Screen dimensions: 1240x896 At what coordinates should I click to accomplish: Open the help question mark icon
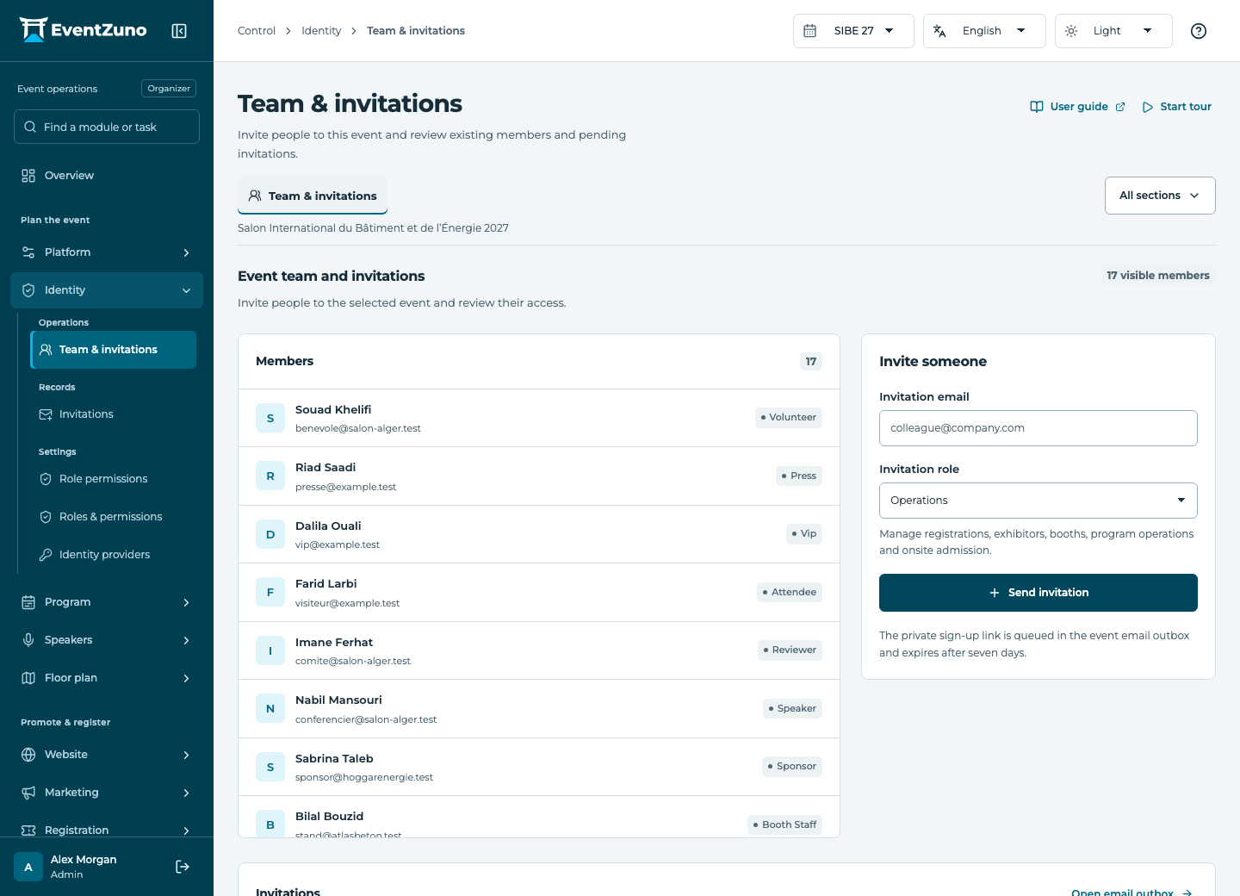[x=1199, y=31]
